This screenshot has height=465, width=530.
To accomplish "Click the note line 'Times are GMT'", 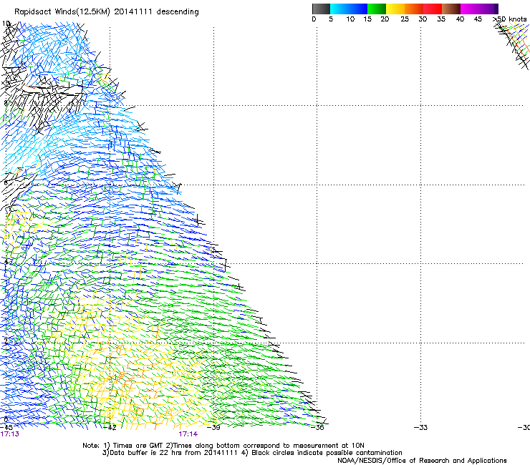I will click(x=223, y=446).
